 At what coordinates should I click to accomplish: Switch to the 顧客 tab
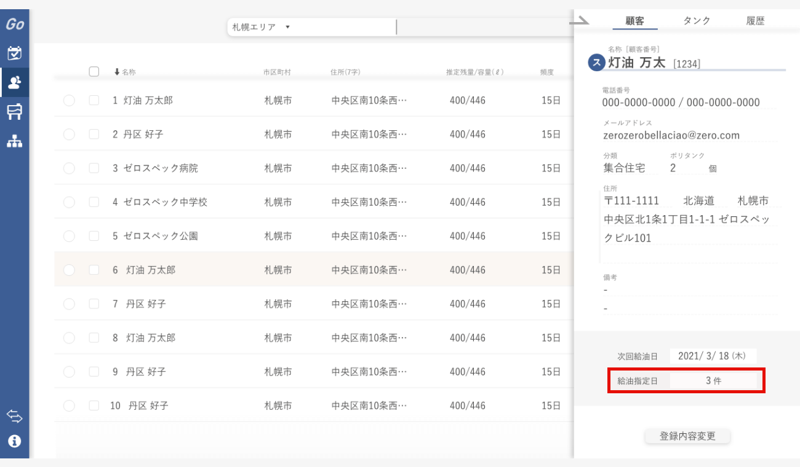[635, 21]
